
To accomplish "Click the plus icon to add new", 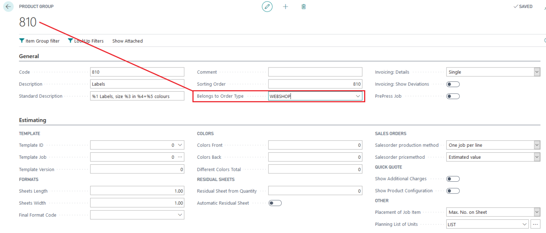I will point(285,7).
